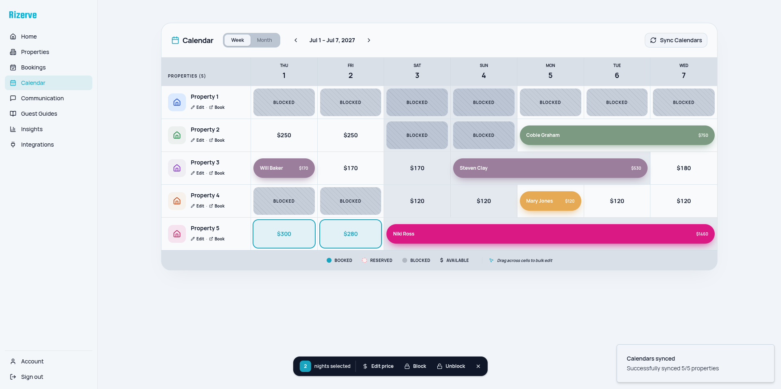Edit Property 2
The height and width of the screenshot is (389, 781).
point(198,140)
